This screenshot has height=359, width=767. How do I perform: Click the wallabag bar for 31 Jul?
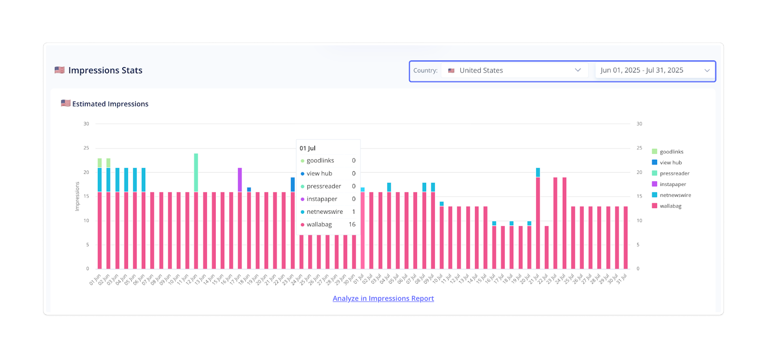[x=626, y=238]
